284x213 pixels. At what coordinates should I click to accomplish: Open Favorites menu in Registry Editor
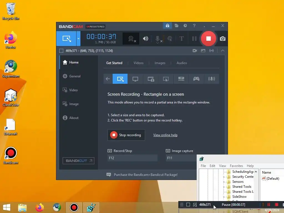tap(236, 166)
